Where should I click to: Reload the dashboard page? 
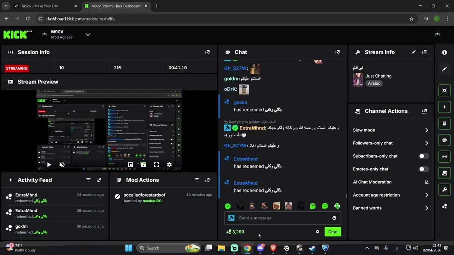(28, 19)
